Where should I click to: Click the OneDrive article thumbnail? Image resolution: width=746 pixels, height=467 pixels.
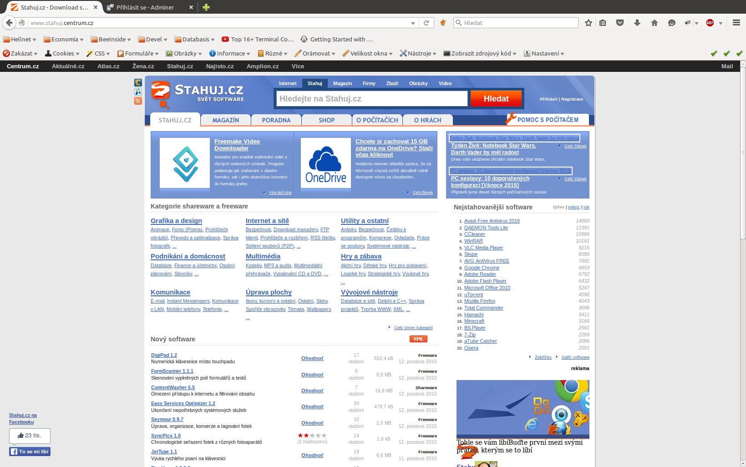point(325,163)
